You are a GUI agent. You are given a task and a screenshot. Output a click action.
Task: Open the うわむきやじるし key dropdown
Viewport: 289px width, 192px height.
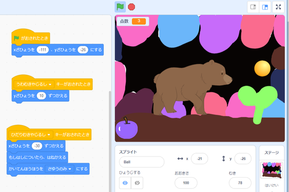point(34,84)
